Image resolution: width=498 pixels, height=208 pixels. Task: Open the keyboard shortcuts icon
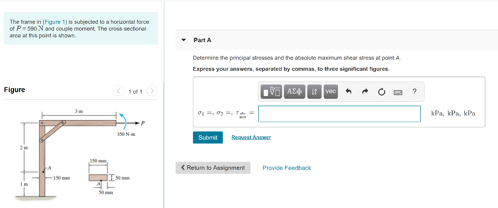398,92
